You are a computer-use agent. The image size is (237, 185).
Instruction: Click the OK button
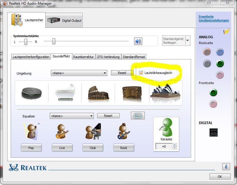tap(220, 177)
